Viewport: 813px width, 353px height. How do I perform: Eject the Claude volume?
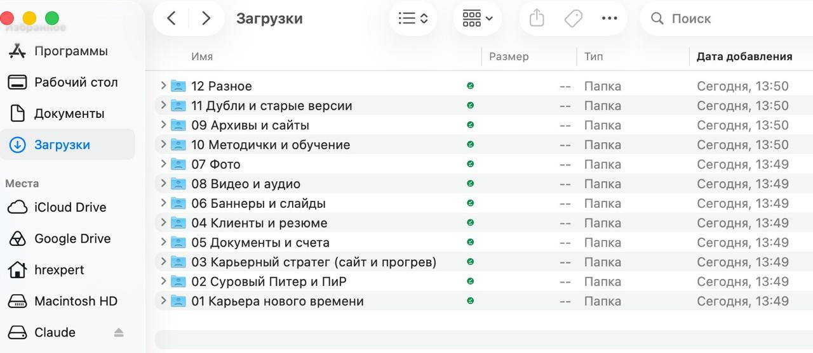coord(119,333)
